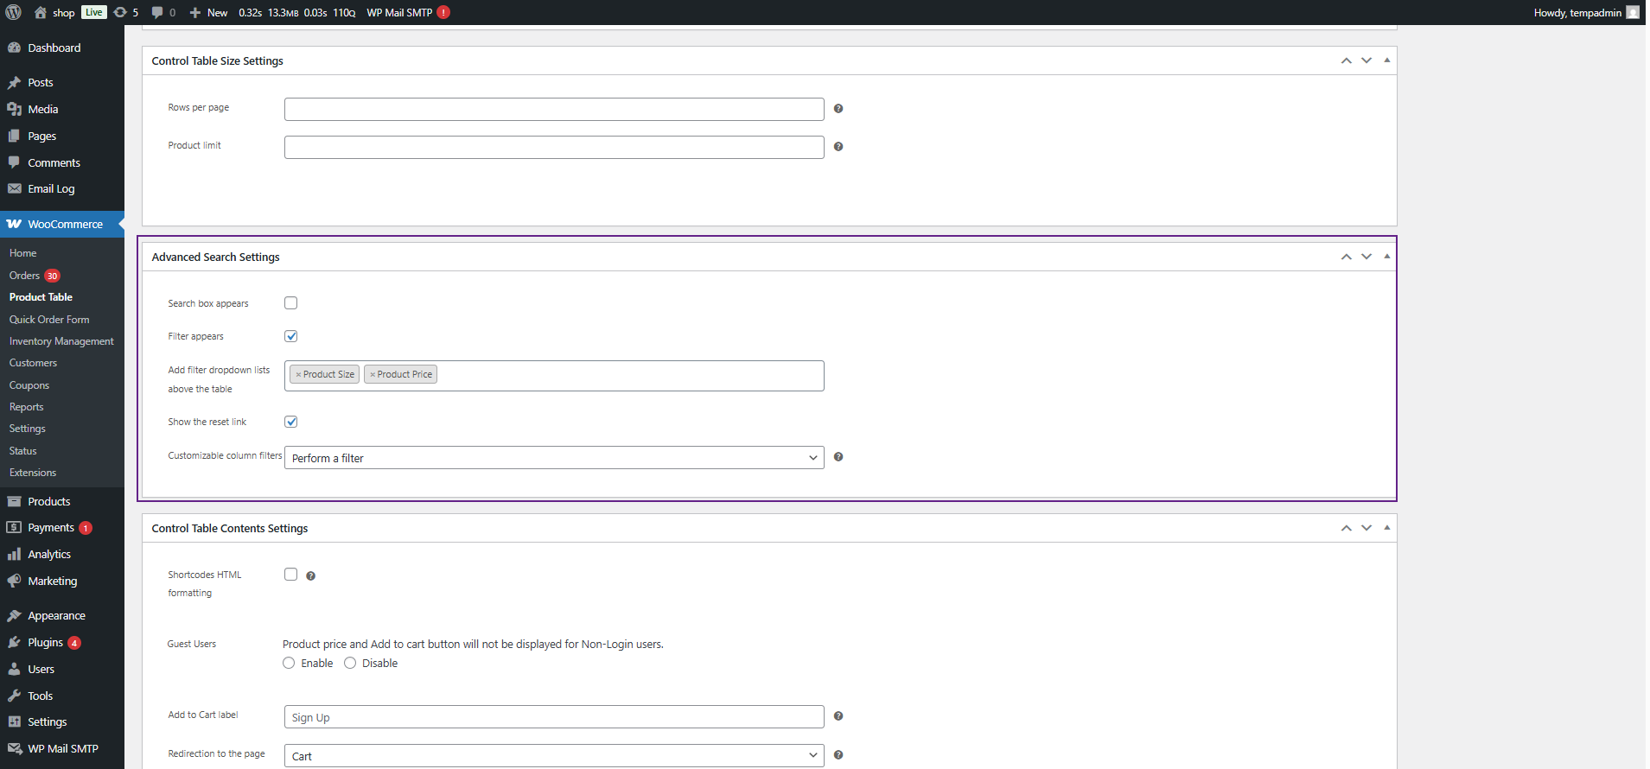The image size is (1650, 769).
Task: Go to Quick Order Form submenu
Action: click(49, 320)
